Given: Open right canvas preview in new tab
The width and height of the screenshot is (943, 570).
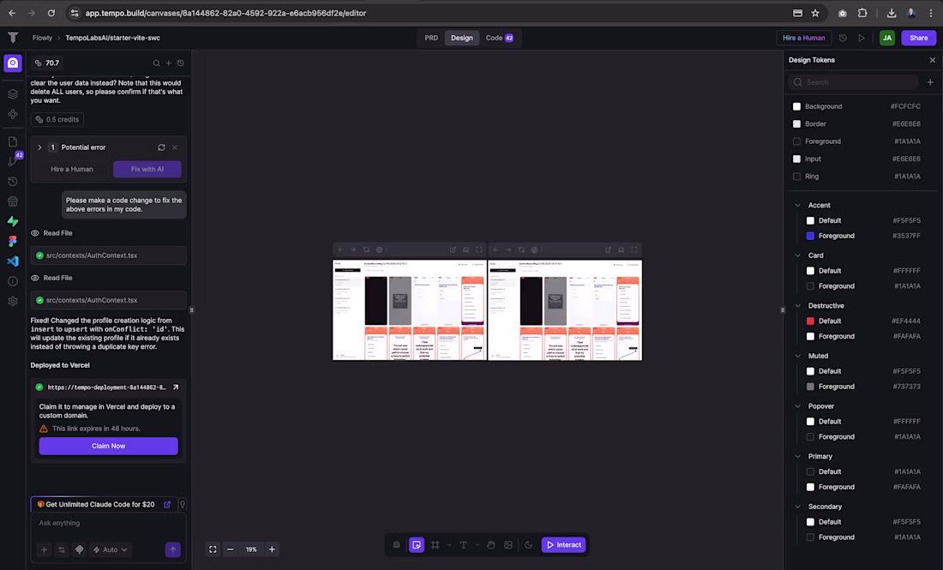Looking at the screenshot, I should [x=608, y=249].
